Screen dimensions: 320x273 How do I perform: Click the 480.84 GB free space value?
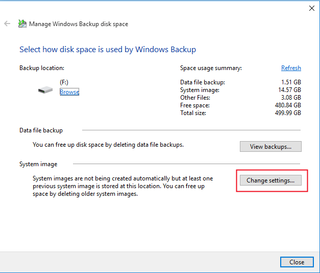(x=287, y=105)
